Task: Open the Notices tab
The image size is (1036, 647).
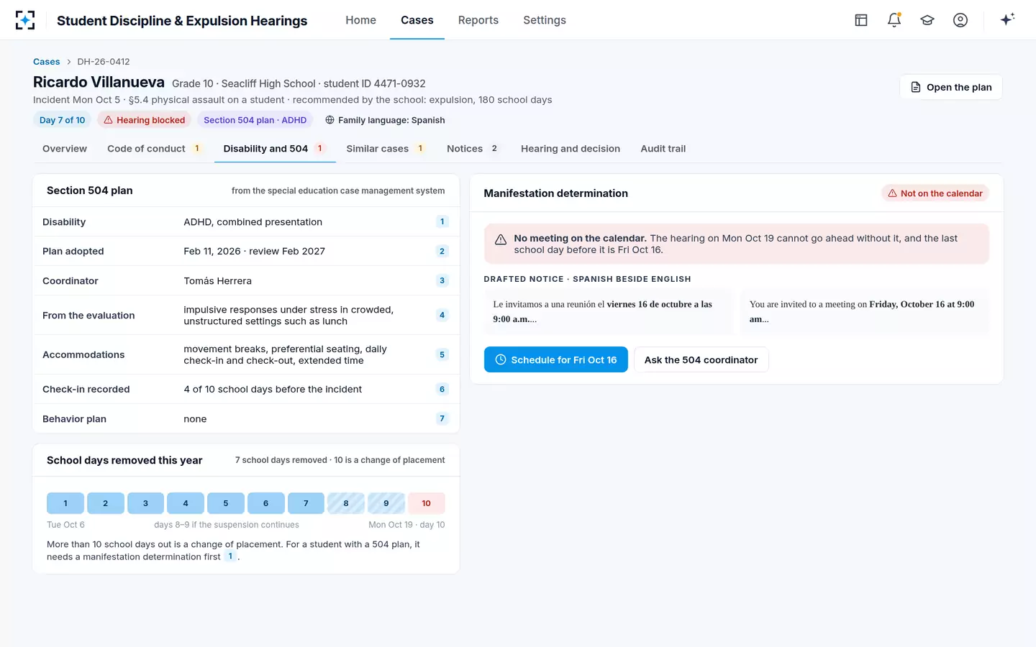Action: point(473,149)
